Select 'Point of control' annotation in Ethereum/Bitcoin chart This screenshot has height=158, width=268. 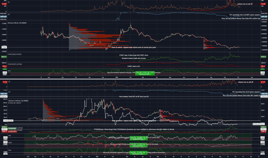[x=134, y=47]
